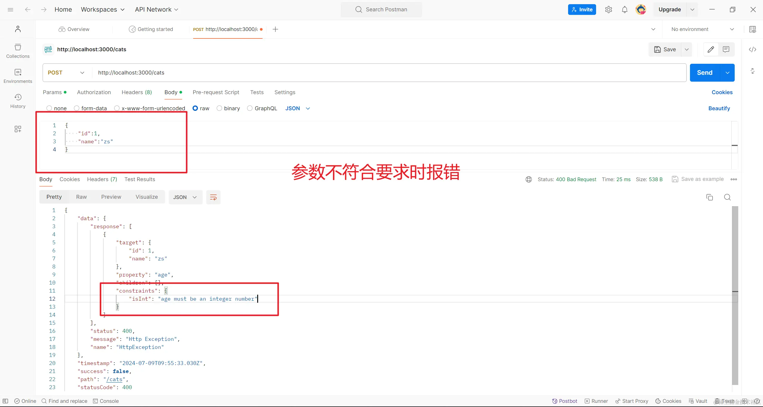Open the Environments panel in the sidebar
This screenshot has height=407, width=763.
[18, 76]
